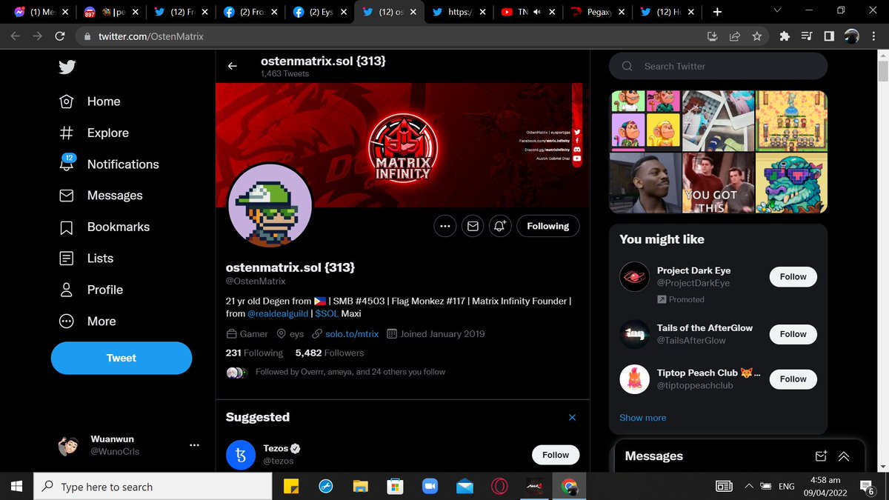
Task: Dismiss the Suggested section with the X
Action: point(572,418)
